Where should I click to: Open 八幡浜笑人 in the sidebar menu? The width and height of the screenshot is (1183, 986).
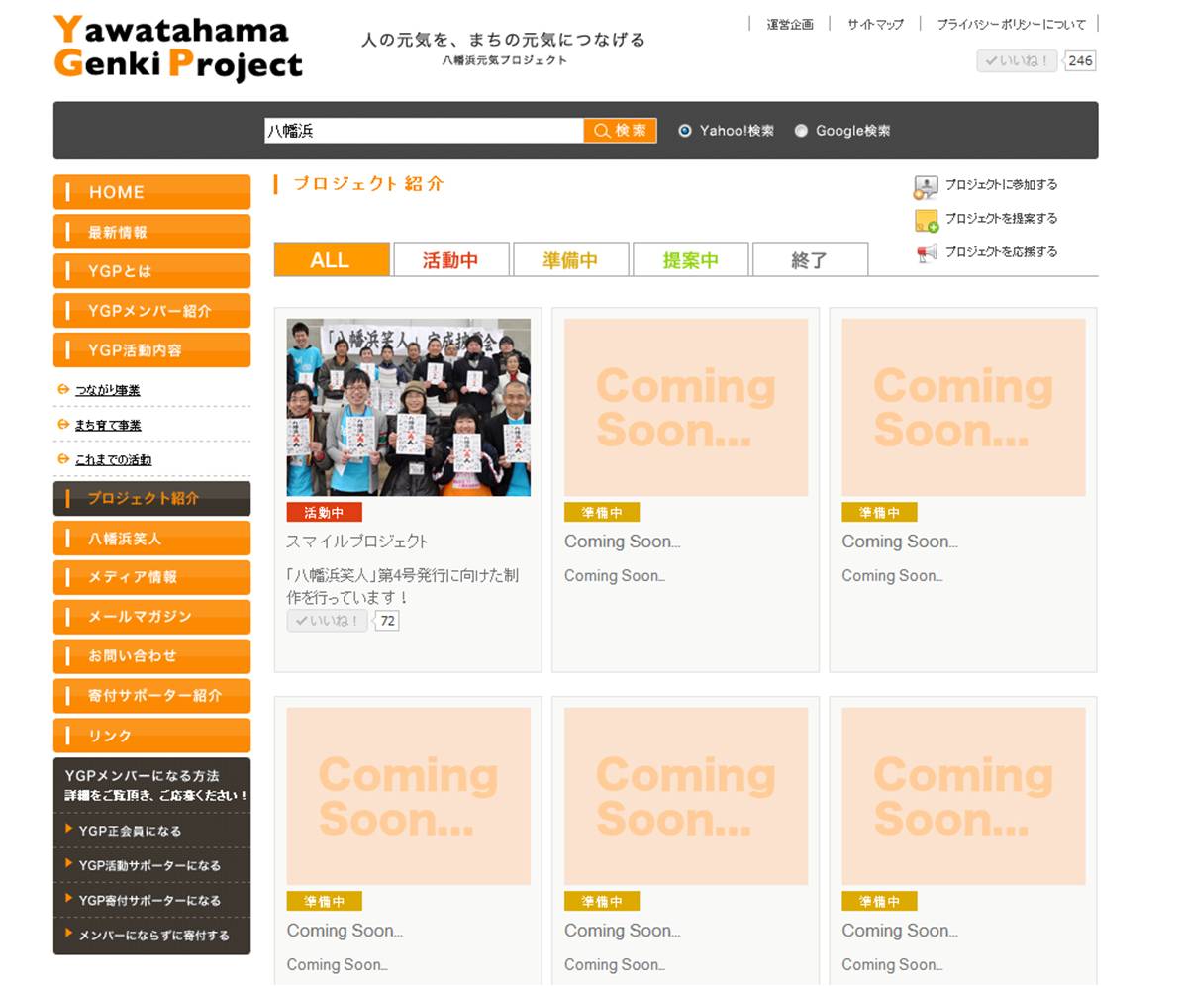(151, 539)
